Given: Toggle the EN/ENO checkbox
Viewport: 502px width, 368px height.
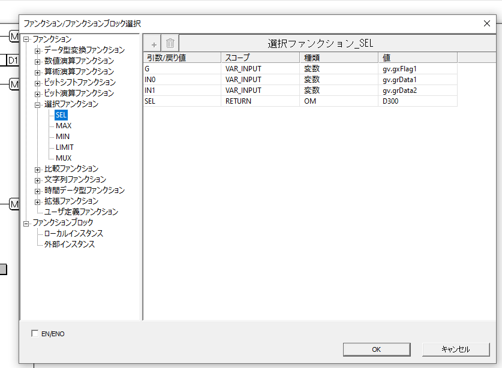Looking at the screenshot, I should coord(35,333).
